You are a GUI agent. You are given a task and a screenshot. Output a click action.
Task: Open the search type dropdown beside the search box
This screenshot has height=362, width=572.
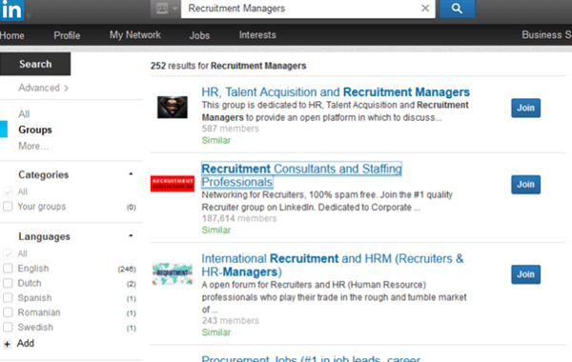pyautogui.click(x=166, y=9)
